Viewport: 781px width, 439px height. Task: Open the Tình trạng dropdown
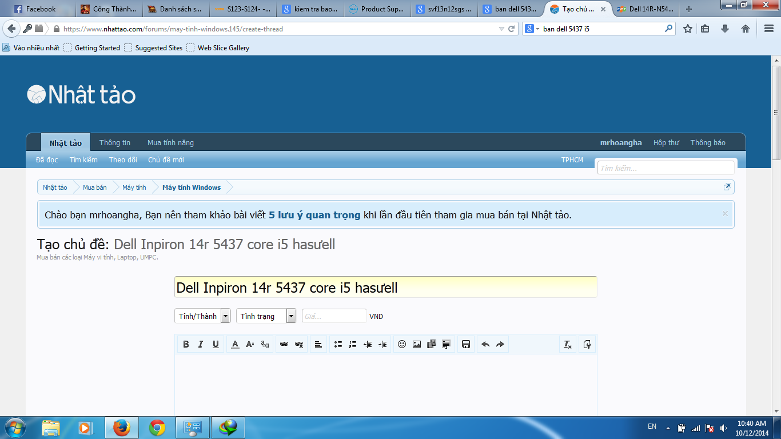coord(266,316)
